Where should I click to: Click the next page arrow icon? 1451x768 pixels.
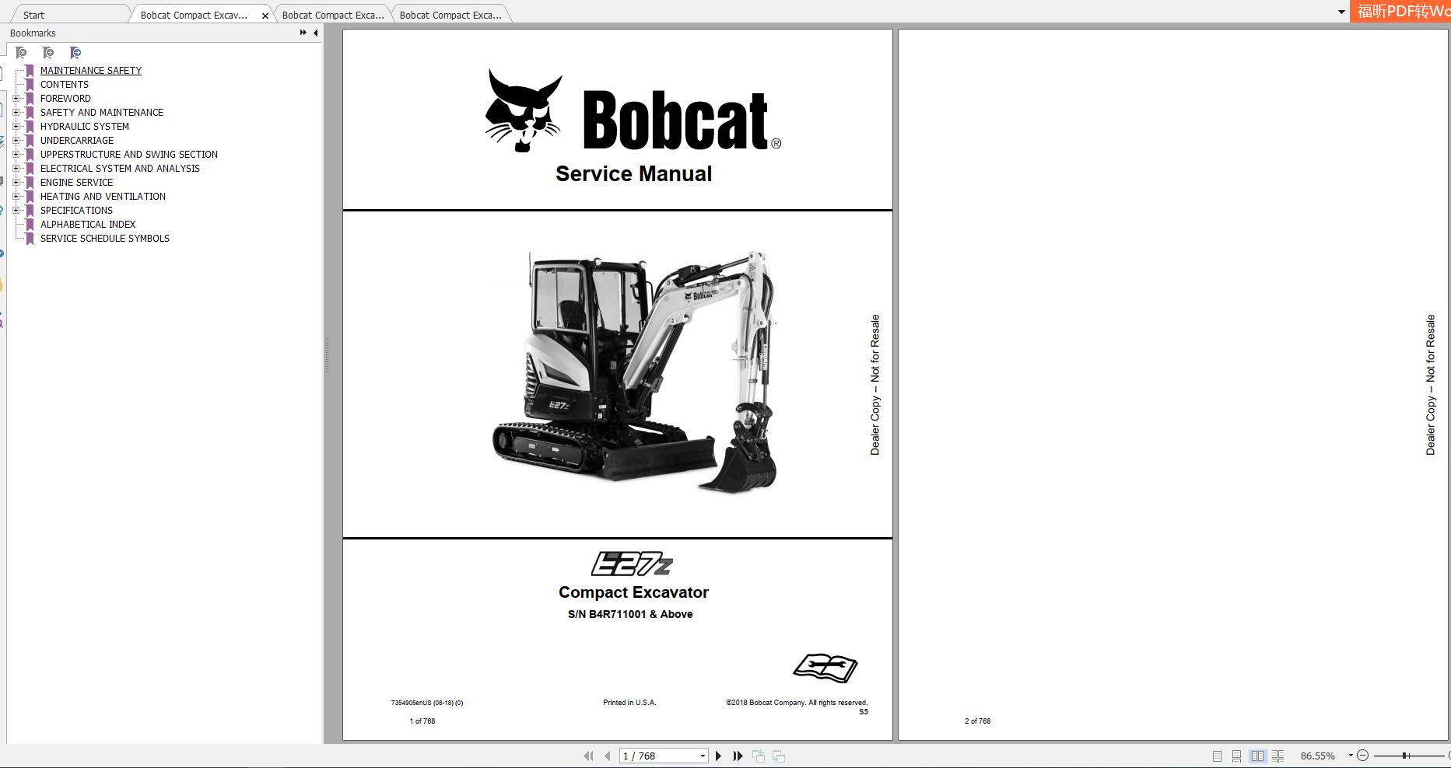[718, 756]
